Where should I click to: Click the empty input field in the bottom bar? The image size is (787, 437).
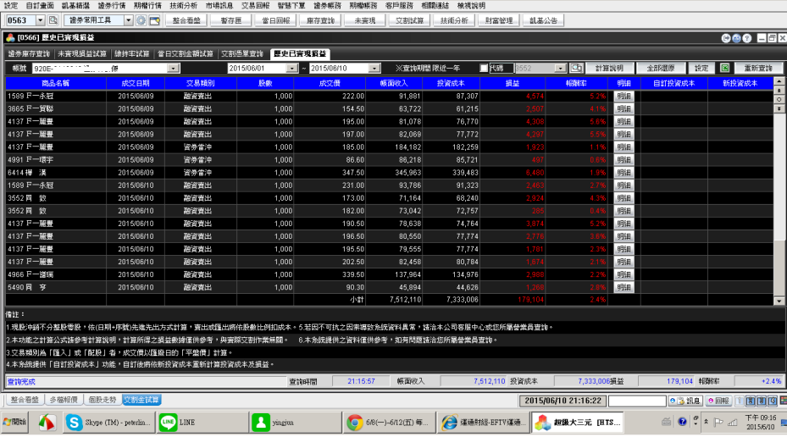coord(636,400)
